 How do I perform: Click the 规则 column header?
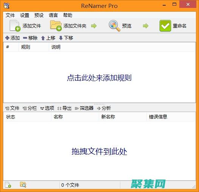click(x=34, y=47)
